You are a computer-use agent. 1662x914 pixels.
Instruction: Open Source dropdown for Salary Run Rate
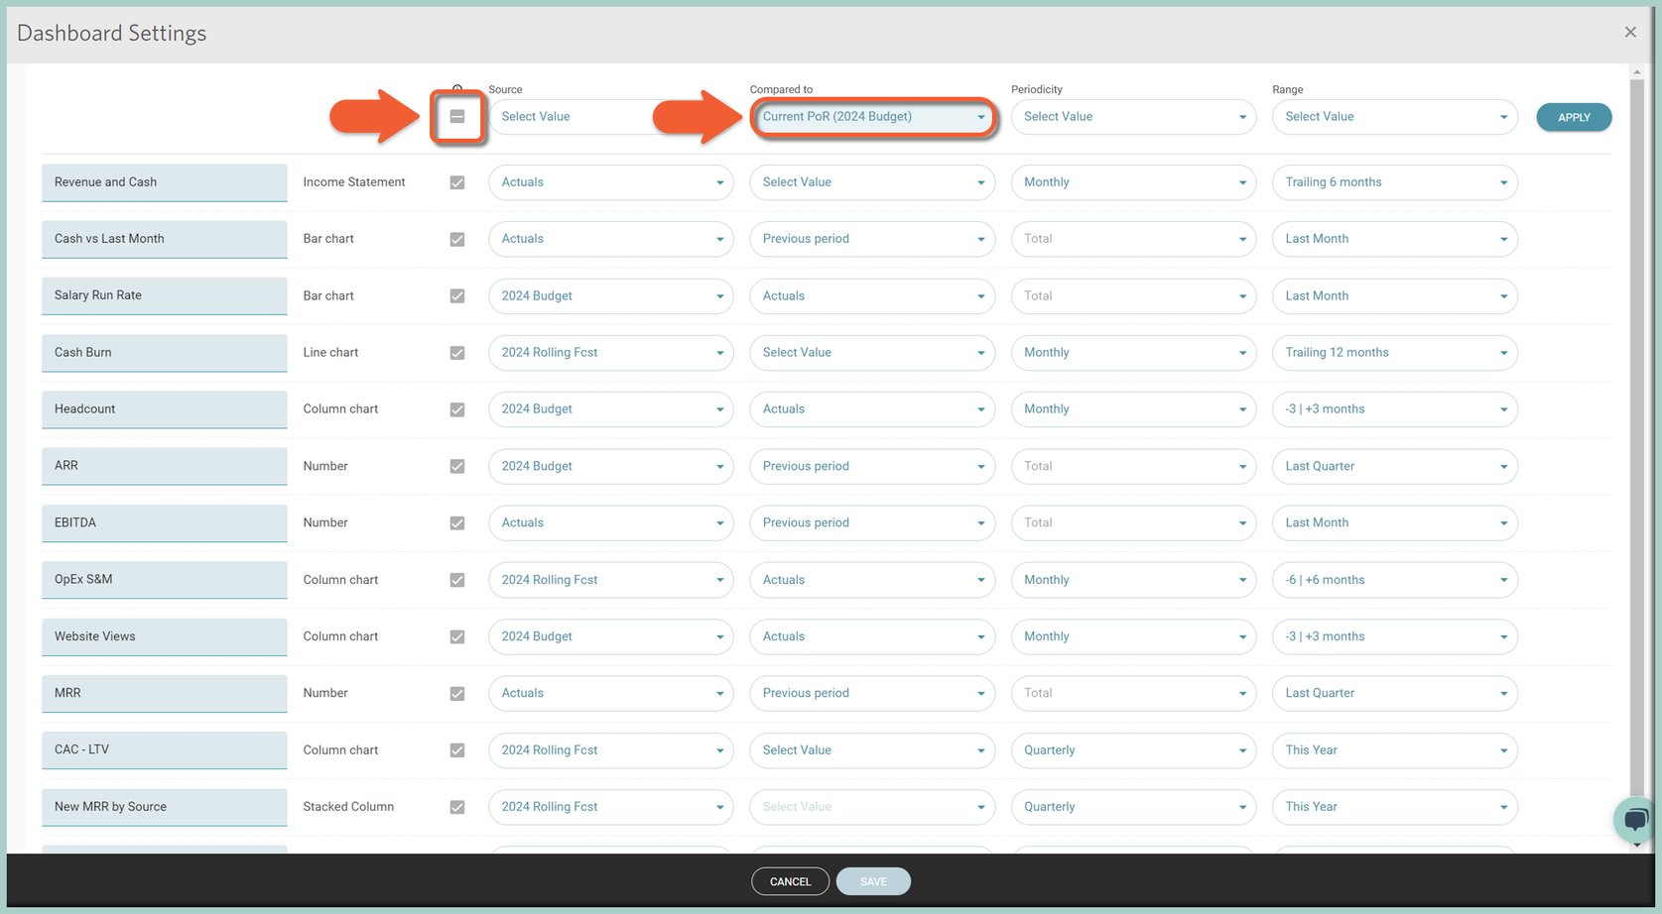(x=611, y=296)
